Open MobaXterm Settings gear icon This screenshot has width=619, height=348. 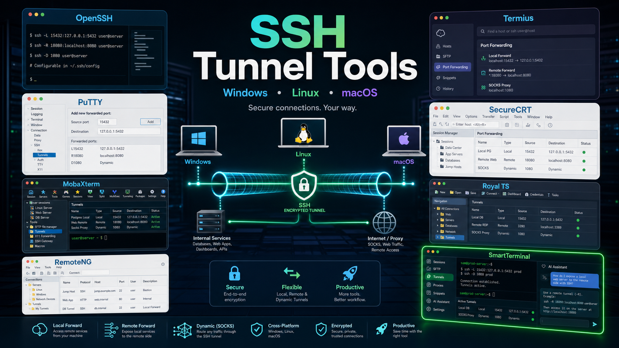152,192
